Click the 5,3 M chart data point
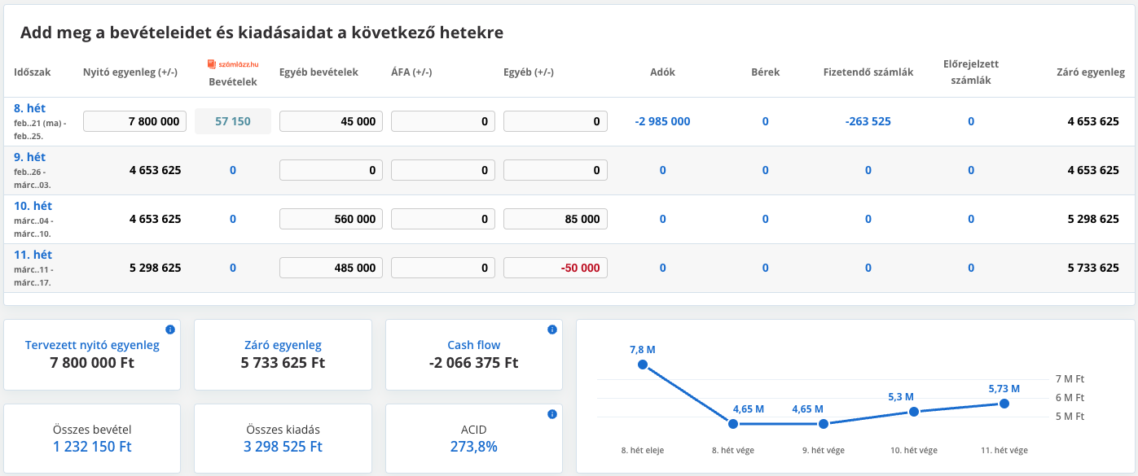 tap(914, 412)
